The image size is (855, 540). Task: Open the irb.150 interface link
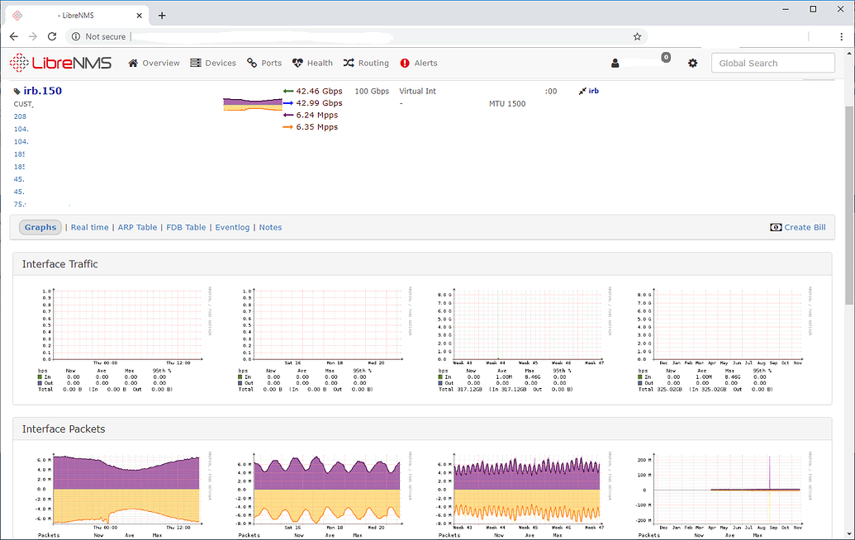(44, 91)
